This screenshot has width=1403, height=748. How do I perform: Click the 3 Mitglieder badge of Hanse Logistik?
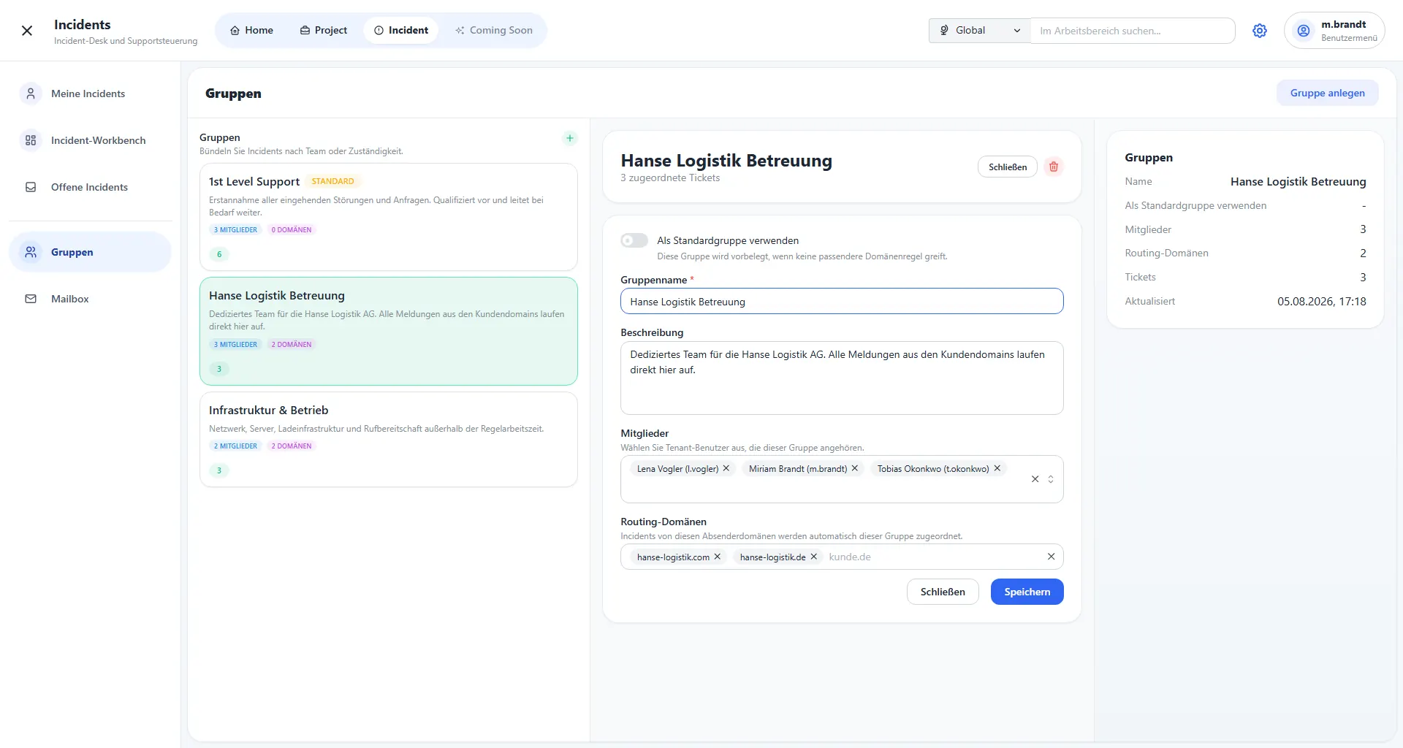click(235, 344)
